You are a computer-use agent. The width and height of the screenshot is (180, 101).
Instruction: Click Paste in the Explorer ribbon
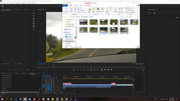point(75,10)
